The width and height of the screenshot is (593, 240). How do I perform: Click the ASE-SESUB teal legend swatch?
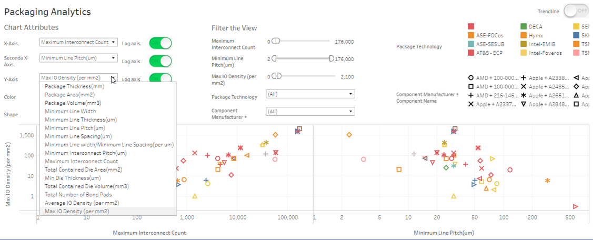pos(471,44)
